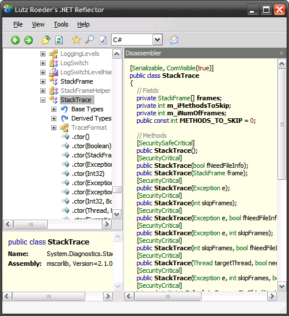Click the StackTrace class icon in tree
This screenshot has height=316, width=289.
[54, 100]
